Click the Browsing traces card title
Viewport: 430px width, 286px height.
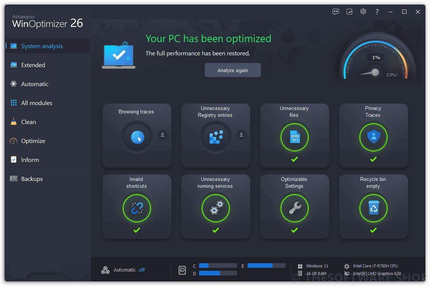[x=136, y=112]
